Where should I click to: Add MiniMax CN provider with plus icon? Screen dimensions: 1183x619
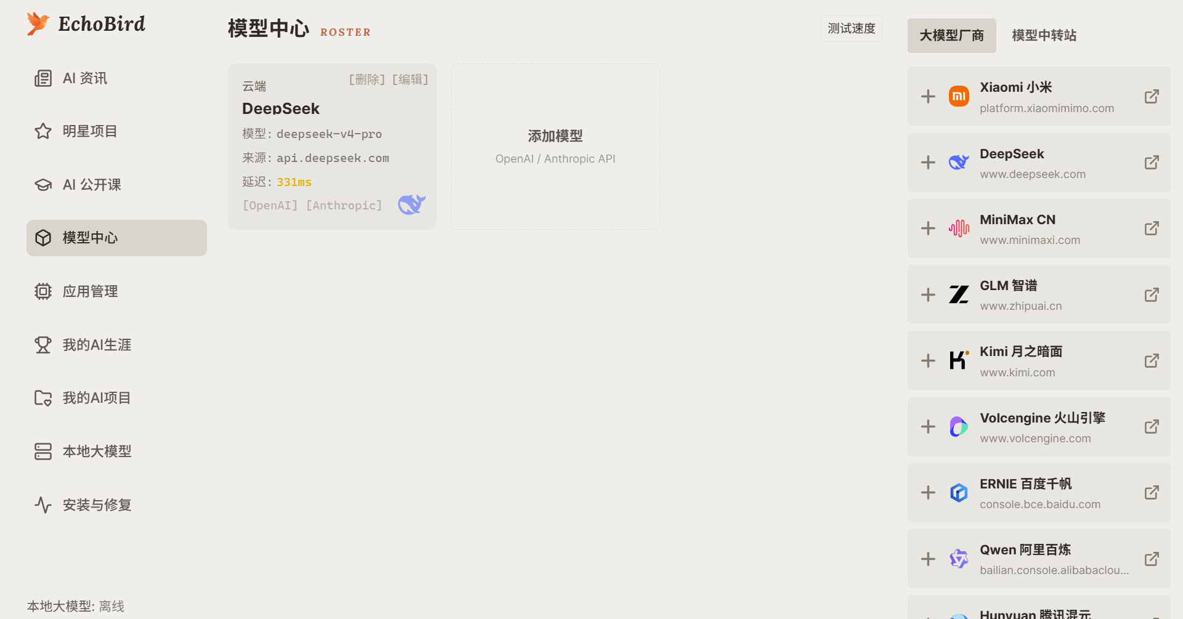[x=928, y=229]
